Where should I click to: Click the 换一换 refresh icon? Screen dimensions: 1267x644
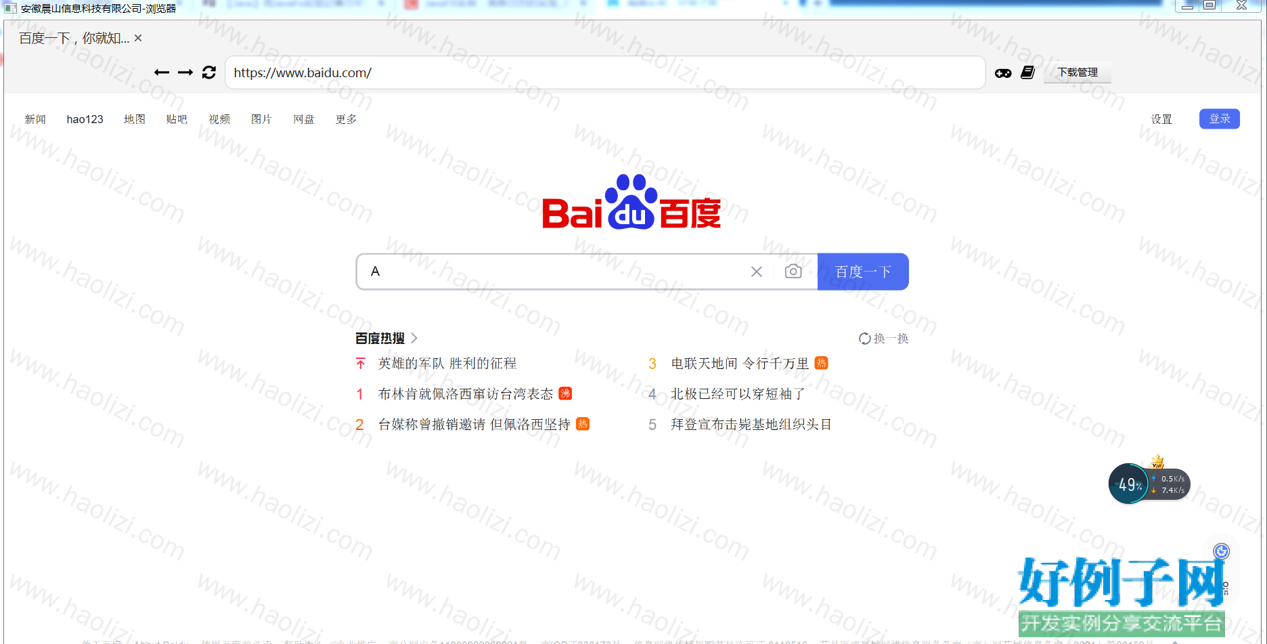tap(865, 339)
